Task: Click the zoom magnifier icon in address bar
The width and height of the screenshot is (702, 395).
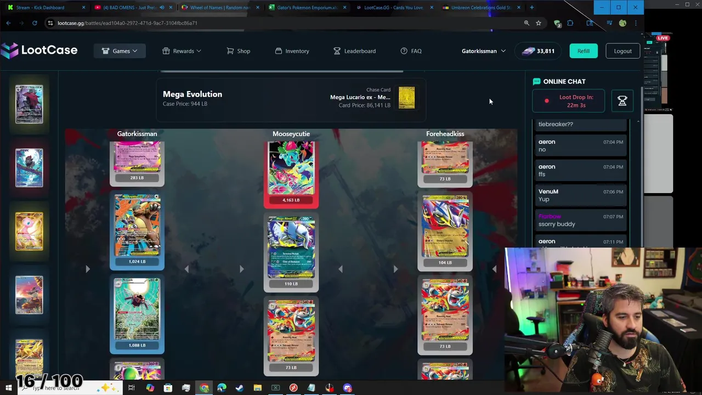Action: (526, 23)
